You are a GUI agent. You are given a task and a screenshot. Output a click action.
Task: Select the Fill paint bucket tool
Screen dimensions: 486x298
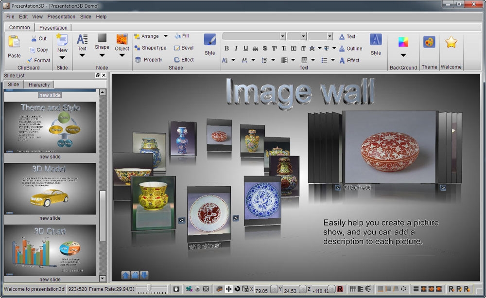[178, 36]
